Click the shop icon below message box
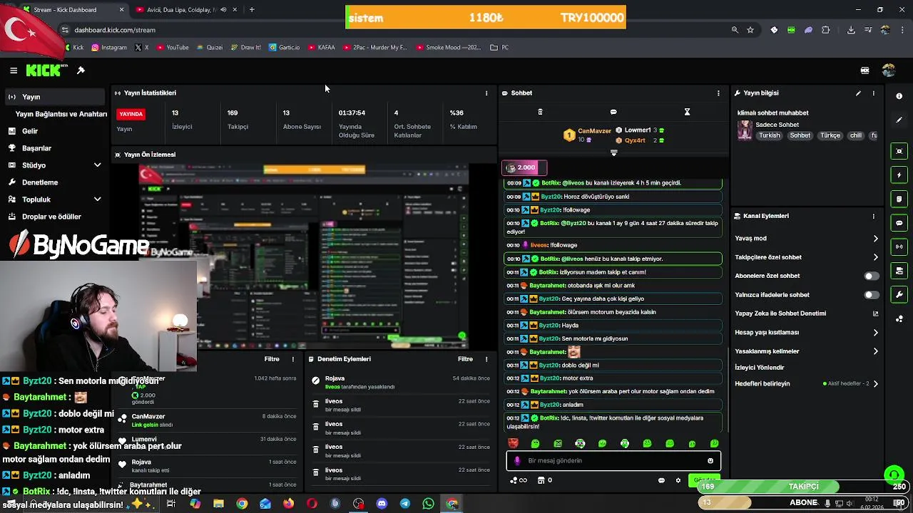This screenshot has height=513, width=913. click(x=541, y=480)
